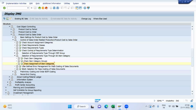The image size is (196, 110).
Task: Run activity Check Requirements Classes icon
Action: coord(20,45)
